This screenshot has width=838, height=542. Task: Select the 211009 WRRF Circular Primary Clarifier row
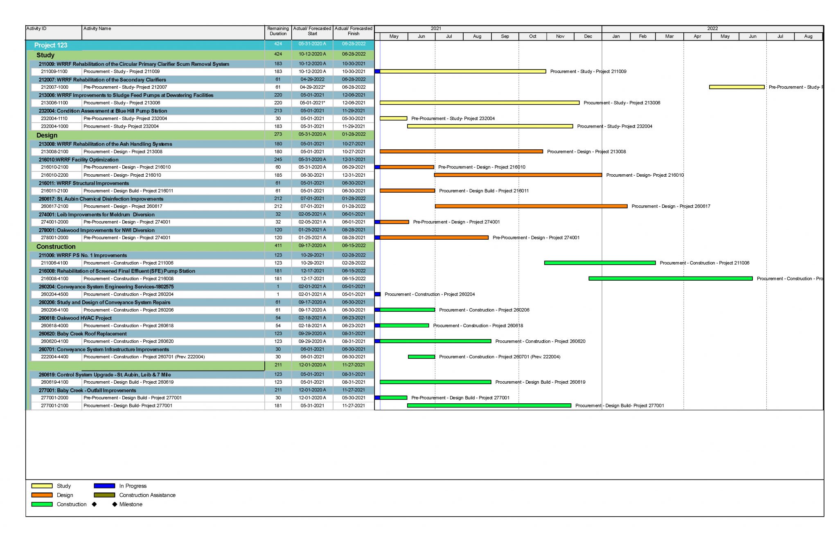pyautogui.click(x=202, y=64)
